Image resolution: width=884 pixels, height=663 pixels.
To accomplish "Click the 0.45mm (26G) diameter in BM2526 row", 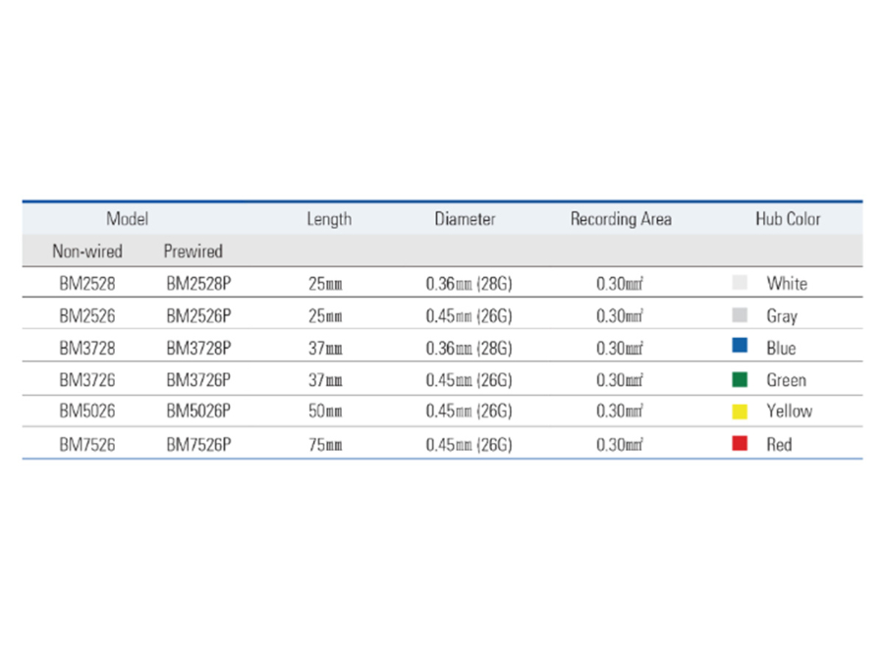I will tap(470, 315).
